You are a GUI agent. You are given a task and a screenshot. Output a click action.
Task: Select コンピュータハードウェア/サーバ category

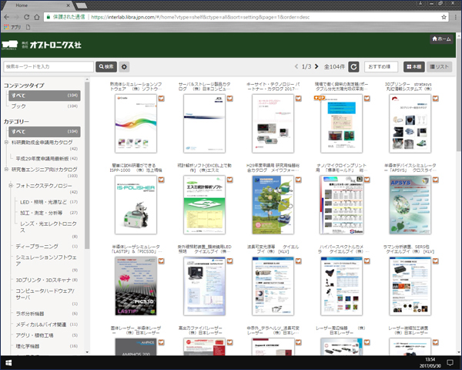coord(46,294)
